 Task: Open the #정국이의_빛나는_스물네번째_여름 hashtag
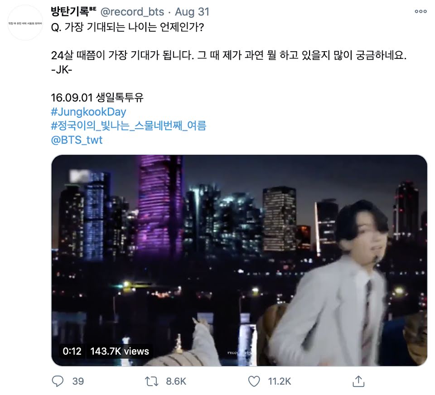(129, 126)
